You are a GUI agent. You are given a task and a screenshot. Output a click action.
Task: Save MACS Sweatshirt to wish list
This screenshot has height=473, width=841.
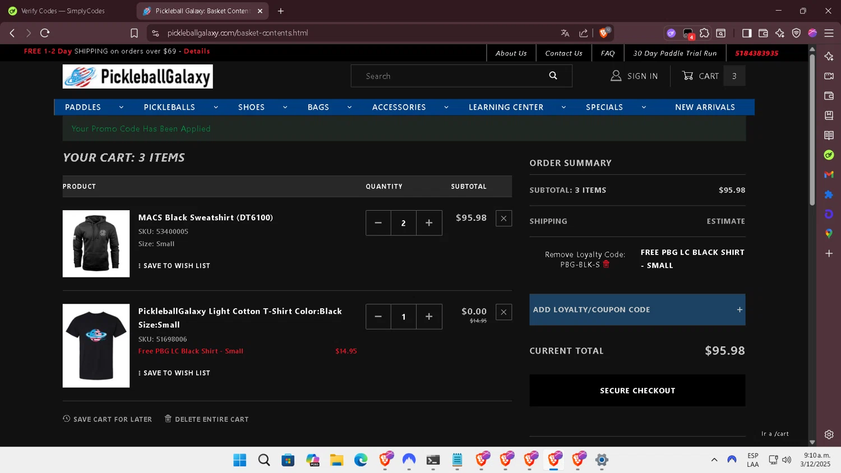pos(174,266)
